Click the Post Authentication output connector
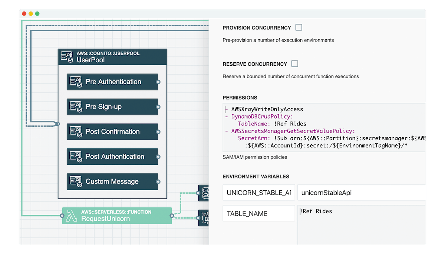The height and width of the screenshot is (259, 445). tap(158, 157)
